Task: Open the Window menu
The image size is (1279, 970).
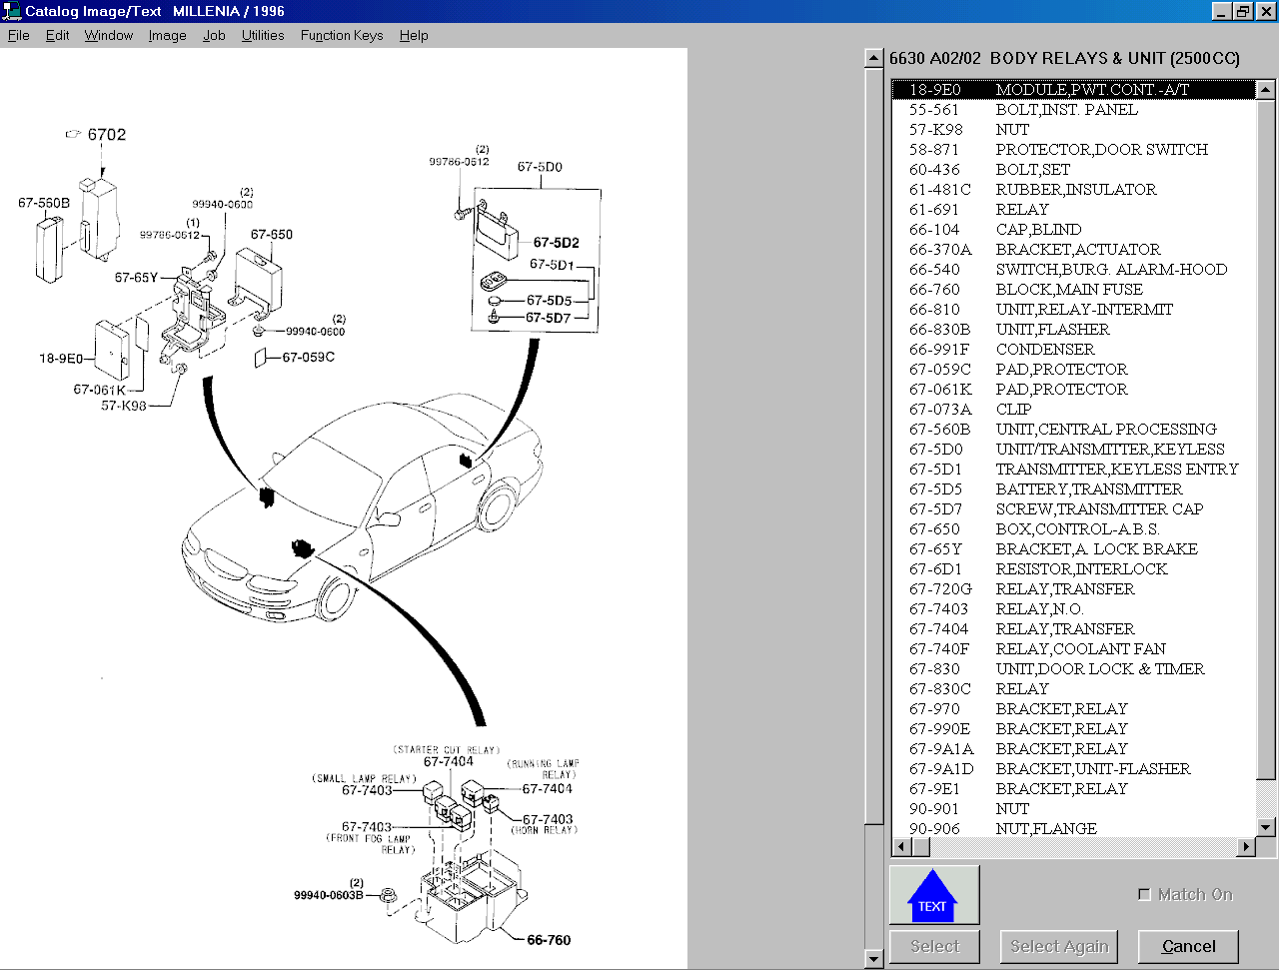Action: click(109, 35)
